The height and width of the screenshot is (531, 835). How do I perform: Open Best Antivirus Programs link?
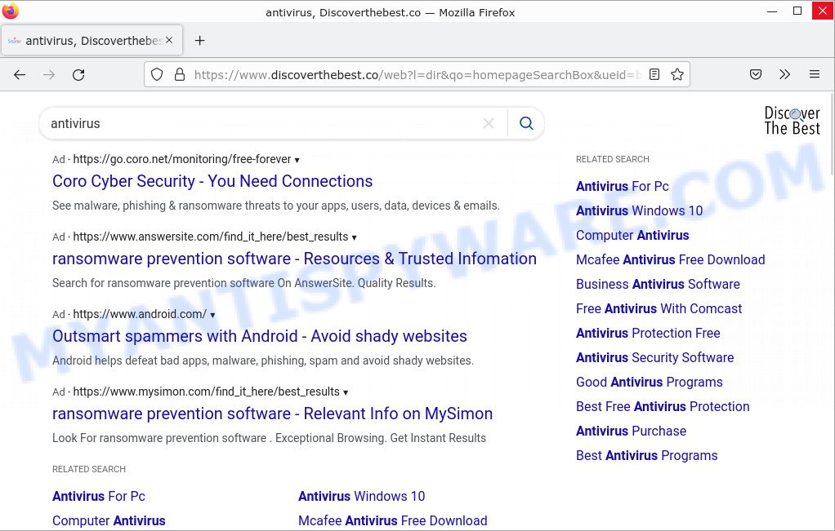pos(646,455)
